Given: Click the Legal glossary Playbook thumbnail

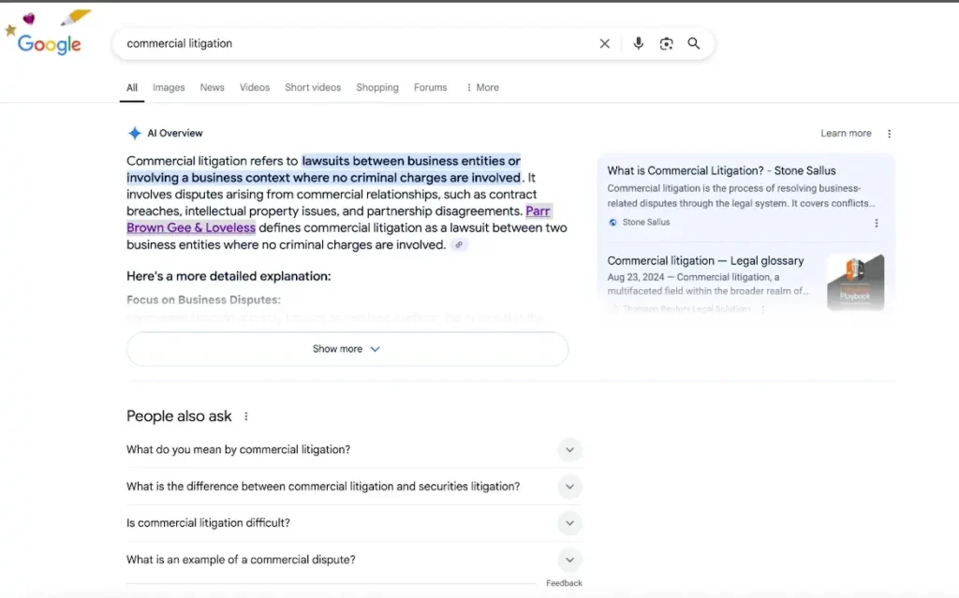Looking at the screenshot, I should (855, 283).
